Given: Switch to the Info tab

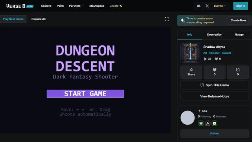Looking at the screenshot, I should click(x=190, y=35).
